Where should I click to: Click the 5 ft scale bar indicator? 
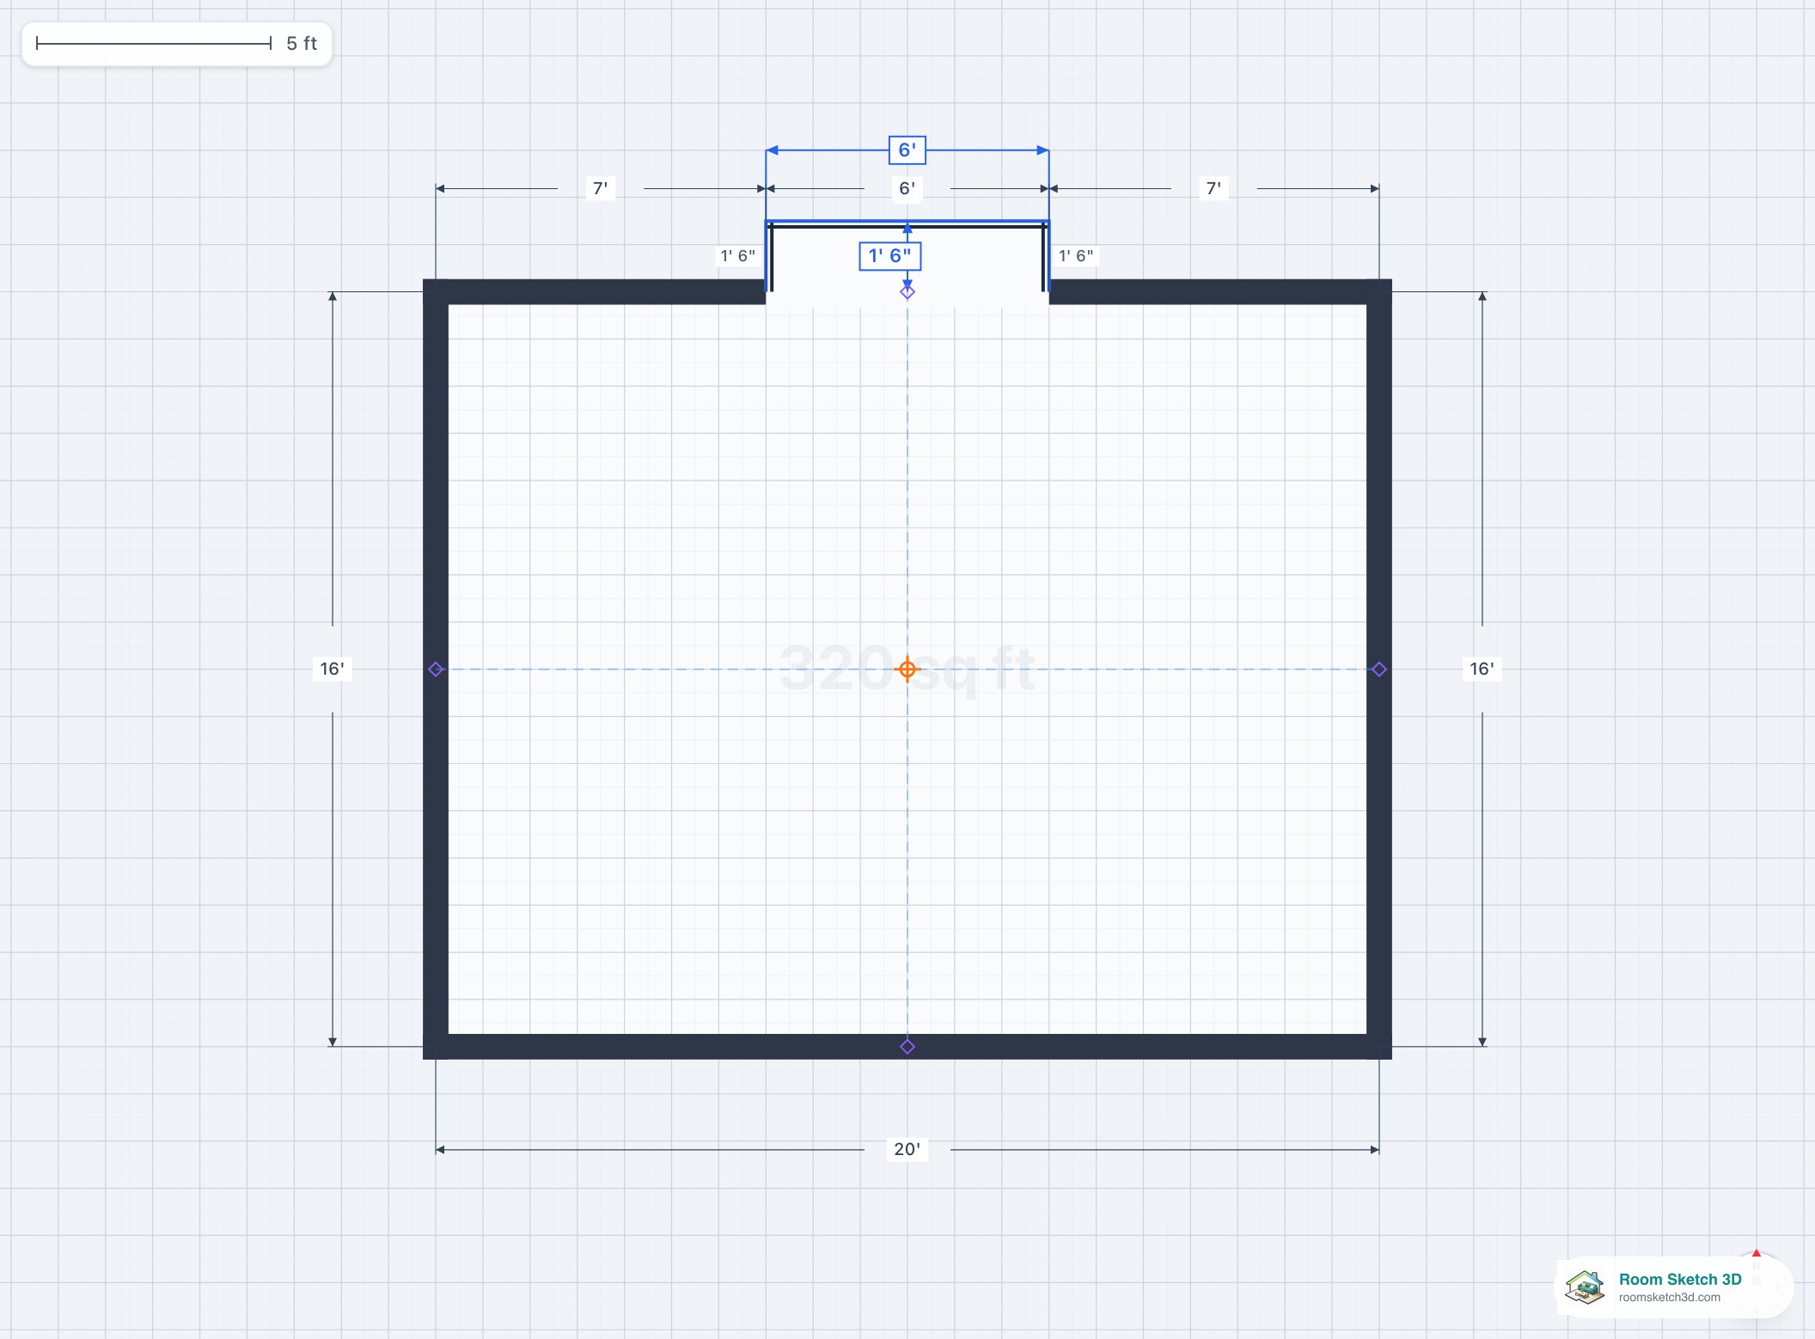click(176, 43)
